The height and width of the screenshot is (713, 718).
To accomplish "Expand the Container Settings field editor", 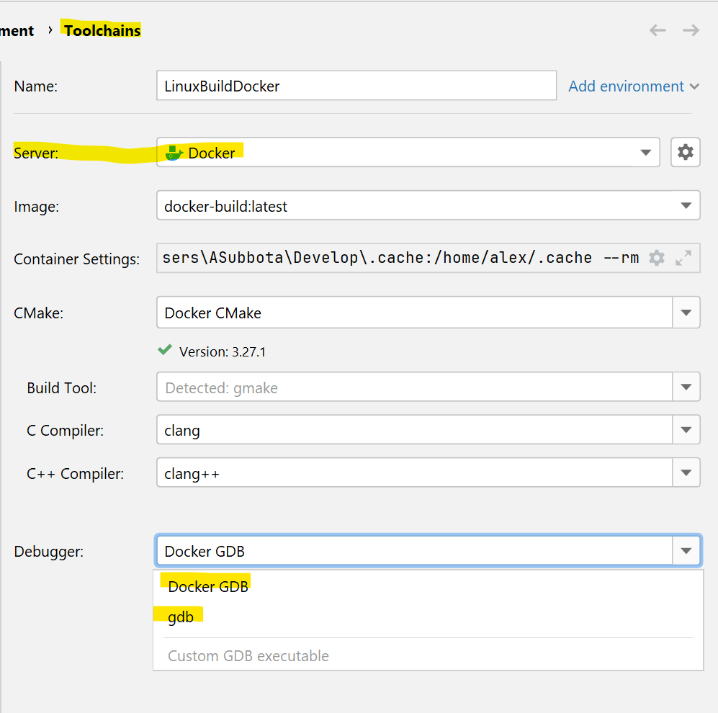I will tap(683, 258).
